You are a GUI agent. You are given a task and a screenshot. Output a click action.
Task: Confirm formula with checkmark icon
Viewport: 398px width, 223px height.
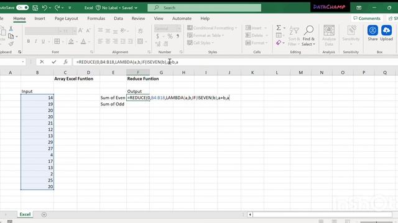click(x=54, y=62)
